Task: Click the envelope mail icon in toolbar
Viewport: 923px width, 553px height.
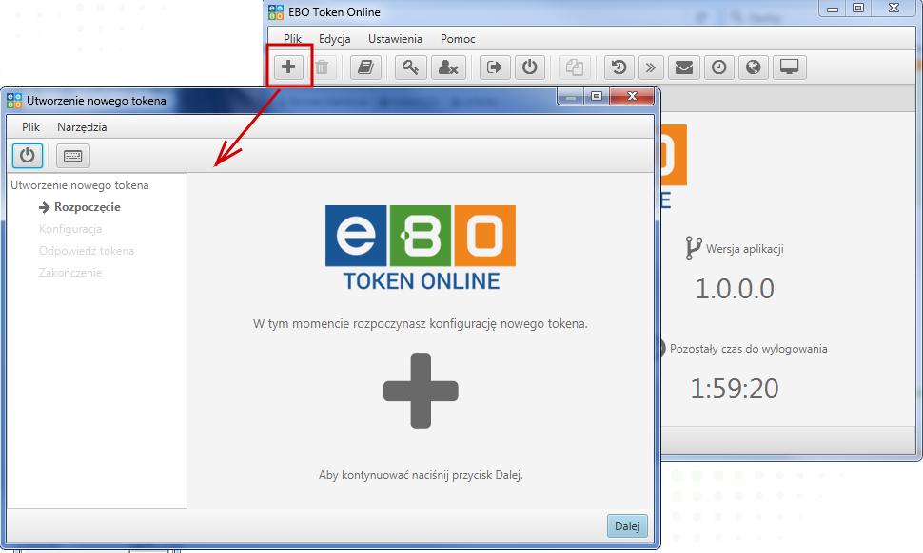Action: coord(683,67)
